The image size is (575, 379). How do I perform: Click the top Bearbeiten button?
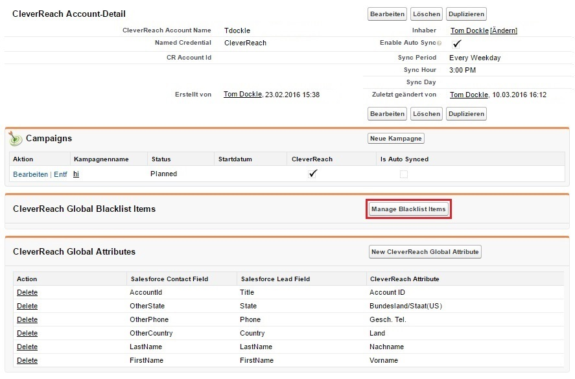tap(387, 14)
